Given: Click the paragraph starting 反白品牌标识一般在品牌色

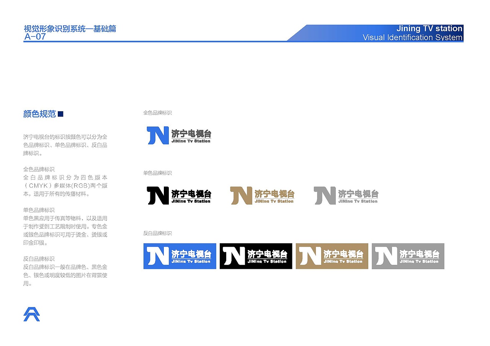Looking at the screenshot, I should [x=65, y=275].
